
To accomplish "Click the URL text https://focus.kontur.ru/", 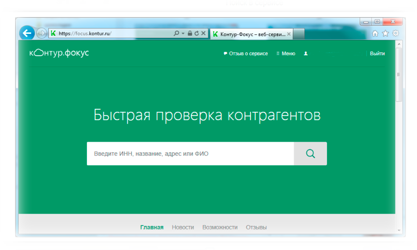I will click(x=85, y=33).
